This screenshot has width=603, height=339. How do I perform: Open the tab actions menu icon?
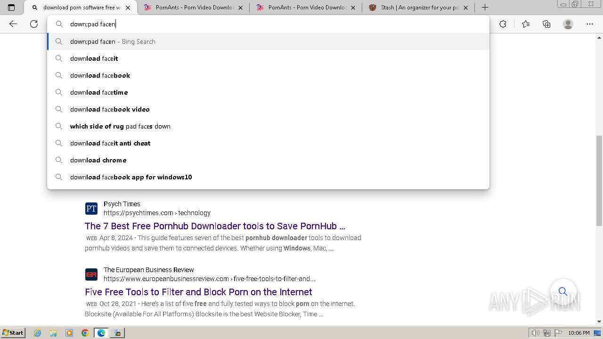pyautogui.click(x=11, y=8)
